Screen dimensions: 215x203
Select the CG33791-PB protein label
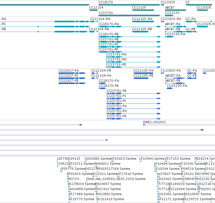point(116,91)
